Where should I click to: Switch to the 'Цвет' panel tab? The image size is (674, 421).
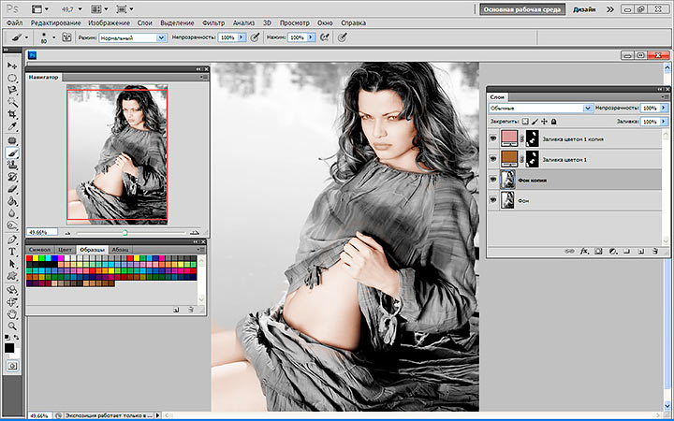pyautogui.click(x=65, y=250)
